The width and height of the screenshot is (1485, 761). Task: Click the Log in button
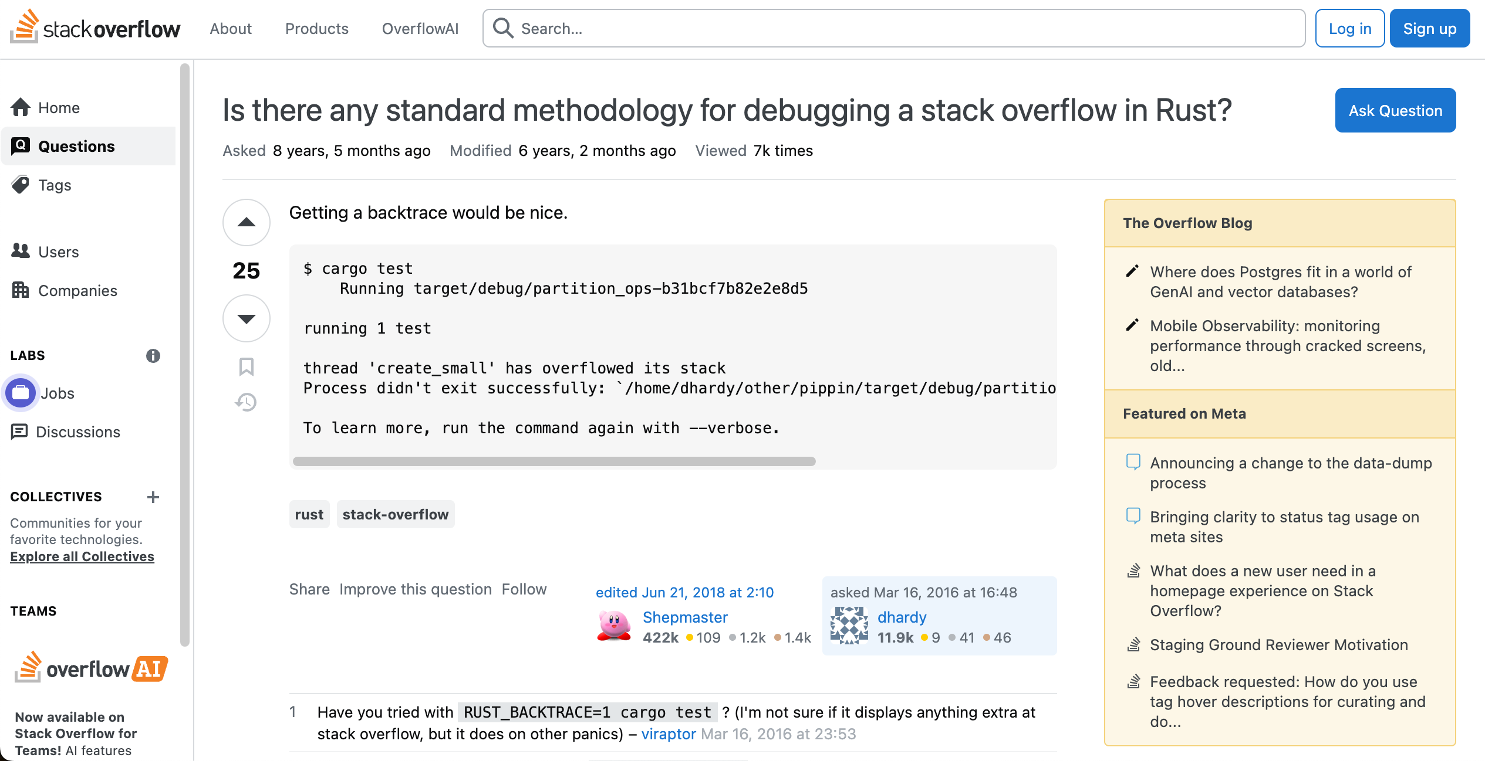pyautogui.click(x=1350, y=28)
